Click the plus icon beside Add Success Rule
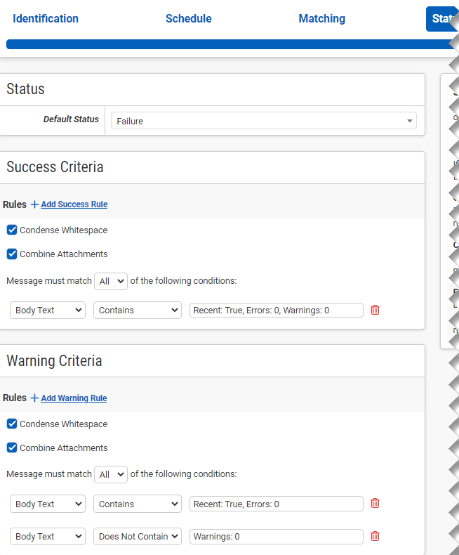The image size is (459, 555). coord(34,204)
